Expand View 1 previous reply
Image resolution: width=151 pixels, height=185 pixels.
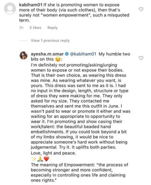[x=50, y=41]
